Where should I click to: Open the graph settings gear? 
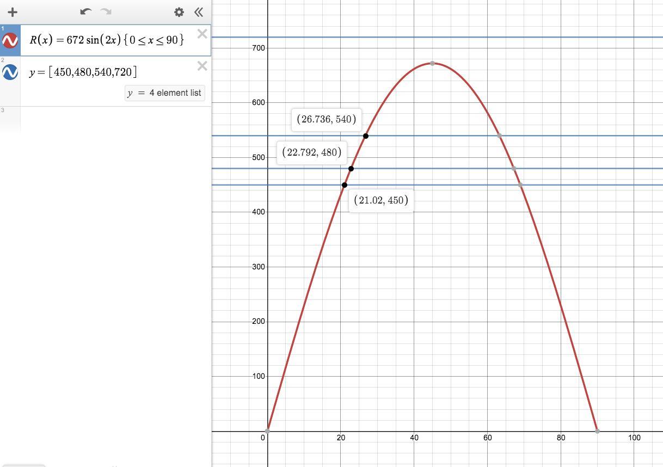pos(179,12)
